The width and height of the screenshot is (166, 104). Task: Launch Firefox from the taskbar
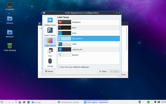(25, 102)
